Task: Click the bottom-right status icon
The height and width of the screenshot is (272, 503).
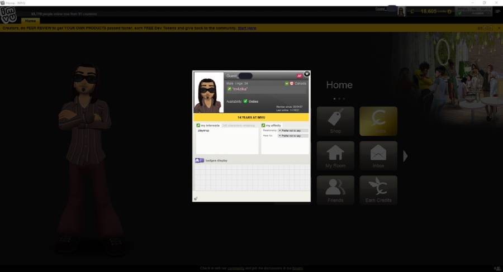Action: [497, 268]
